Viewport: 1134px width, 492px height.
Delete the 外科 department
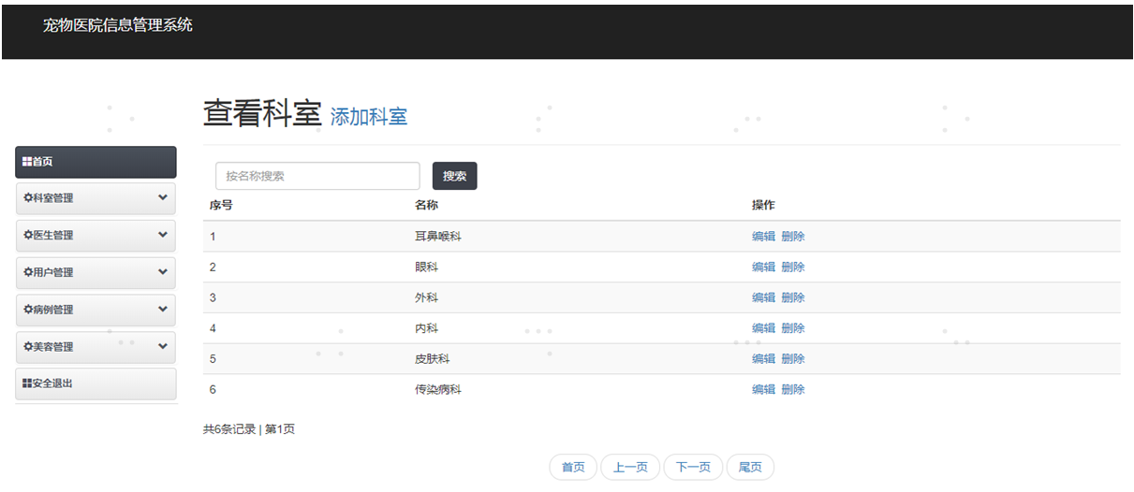click(793, 297)
